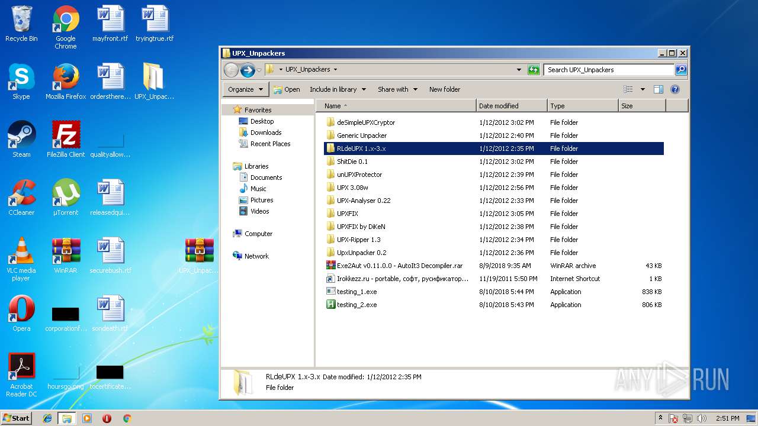Image resolution: width=758 pixels, height=426 pixels.
Task: Select Documents library in the navigation pane
Action: pos(266,177)
